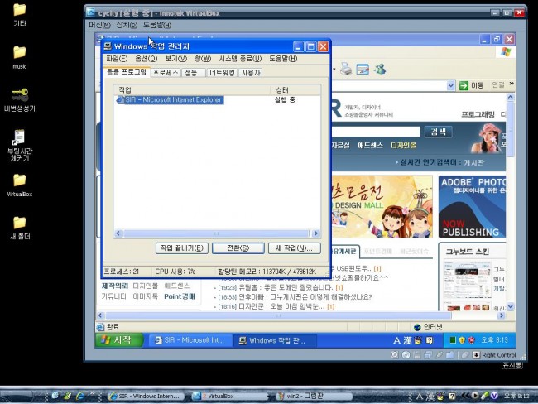This screenshot has height=404, width=538.
Task: Open the 보기(V) menu in Task Manager
Action: coord(176,59)
